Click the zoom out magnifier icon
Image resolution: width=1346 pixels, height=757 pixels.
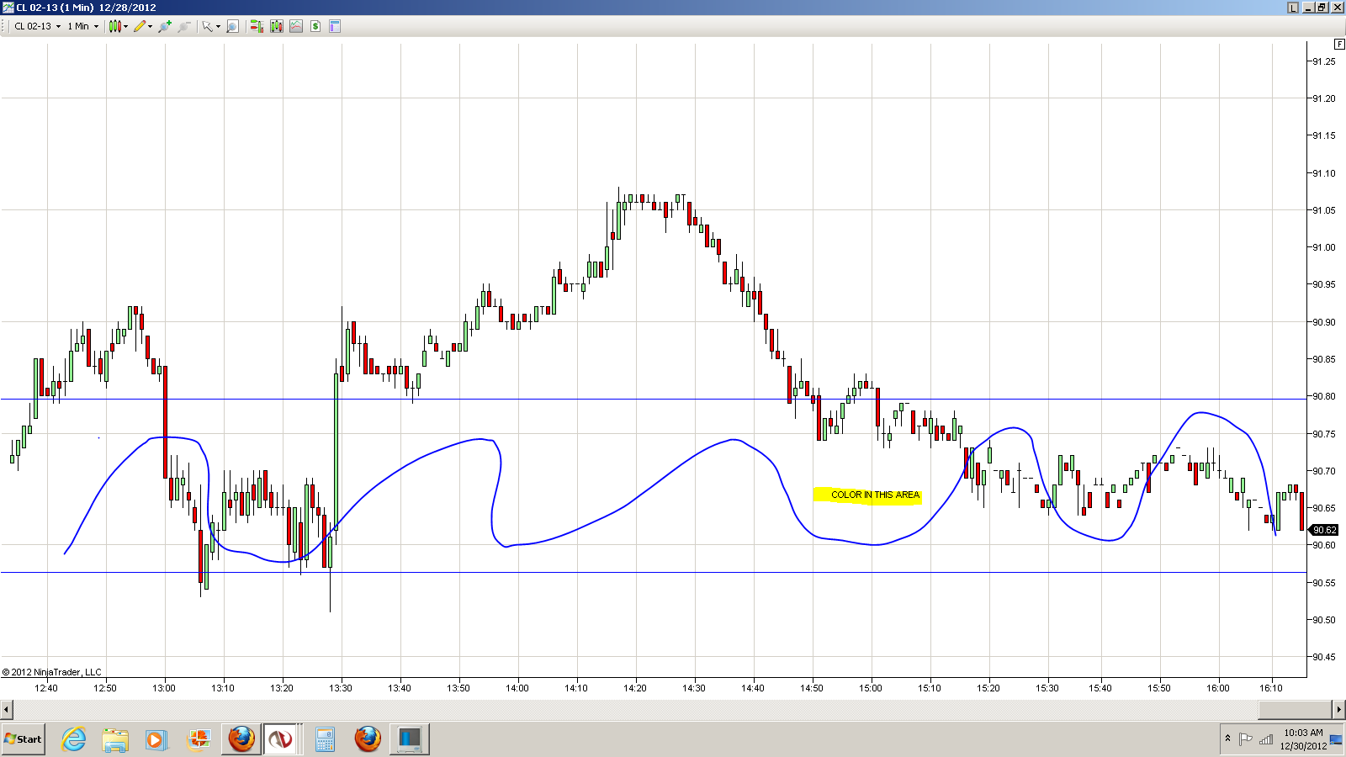point(183,26)
